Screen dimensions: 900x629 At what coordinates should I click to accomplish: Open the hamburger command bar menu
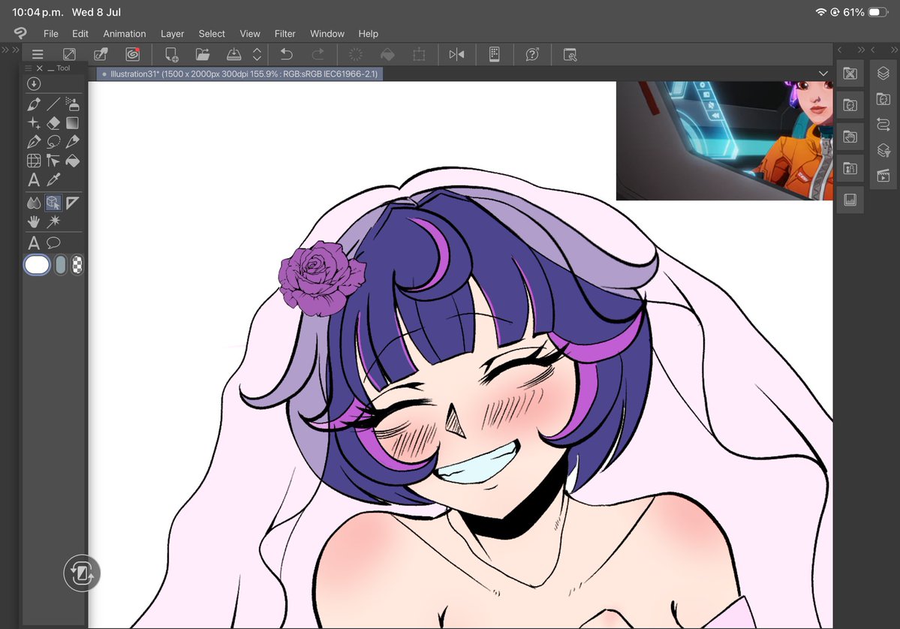(38, 55)
